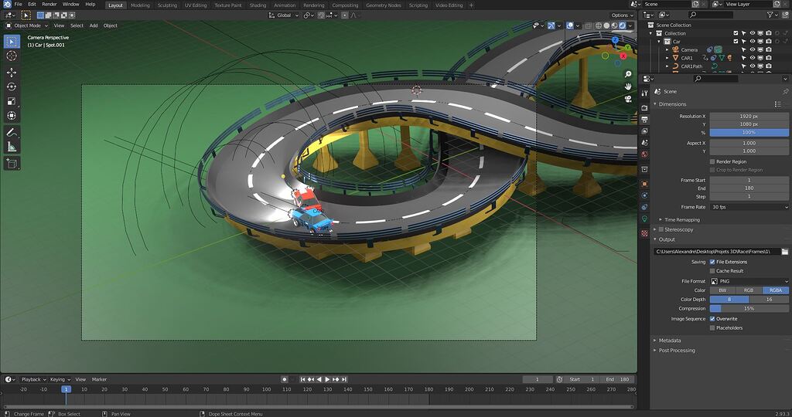This screenshot has height=417, width=792.
Task: Disable the File Extensions checkbox
Action: (712, 262)
